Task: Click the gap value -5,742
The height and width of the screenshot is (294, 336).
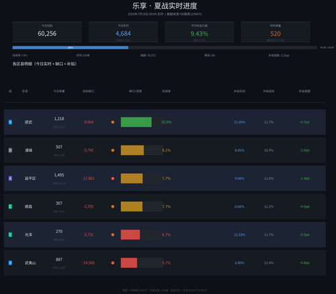Action: pyautogui.click(x=89, y=150)
